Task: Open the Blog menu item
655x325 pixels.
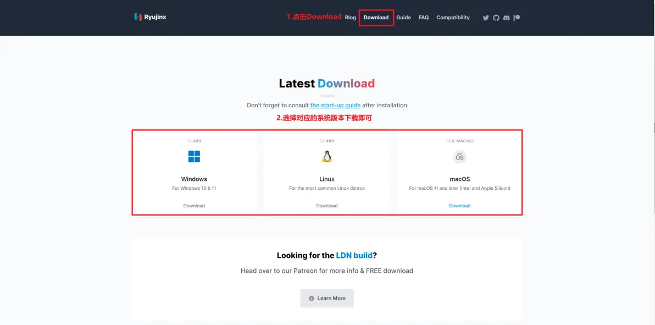Action: [x=351, y=18]
